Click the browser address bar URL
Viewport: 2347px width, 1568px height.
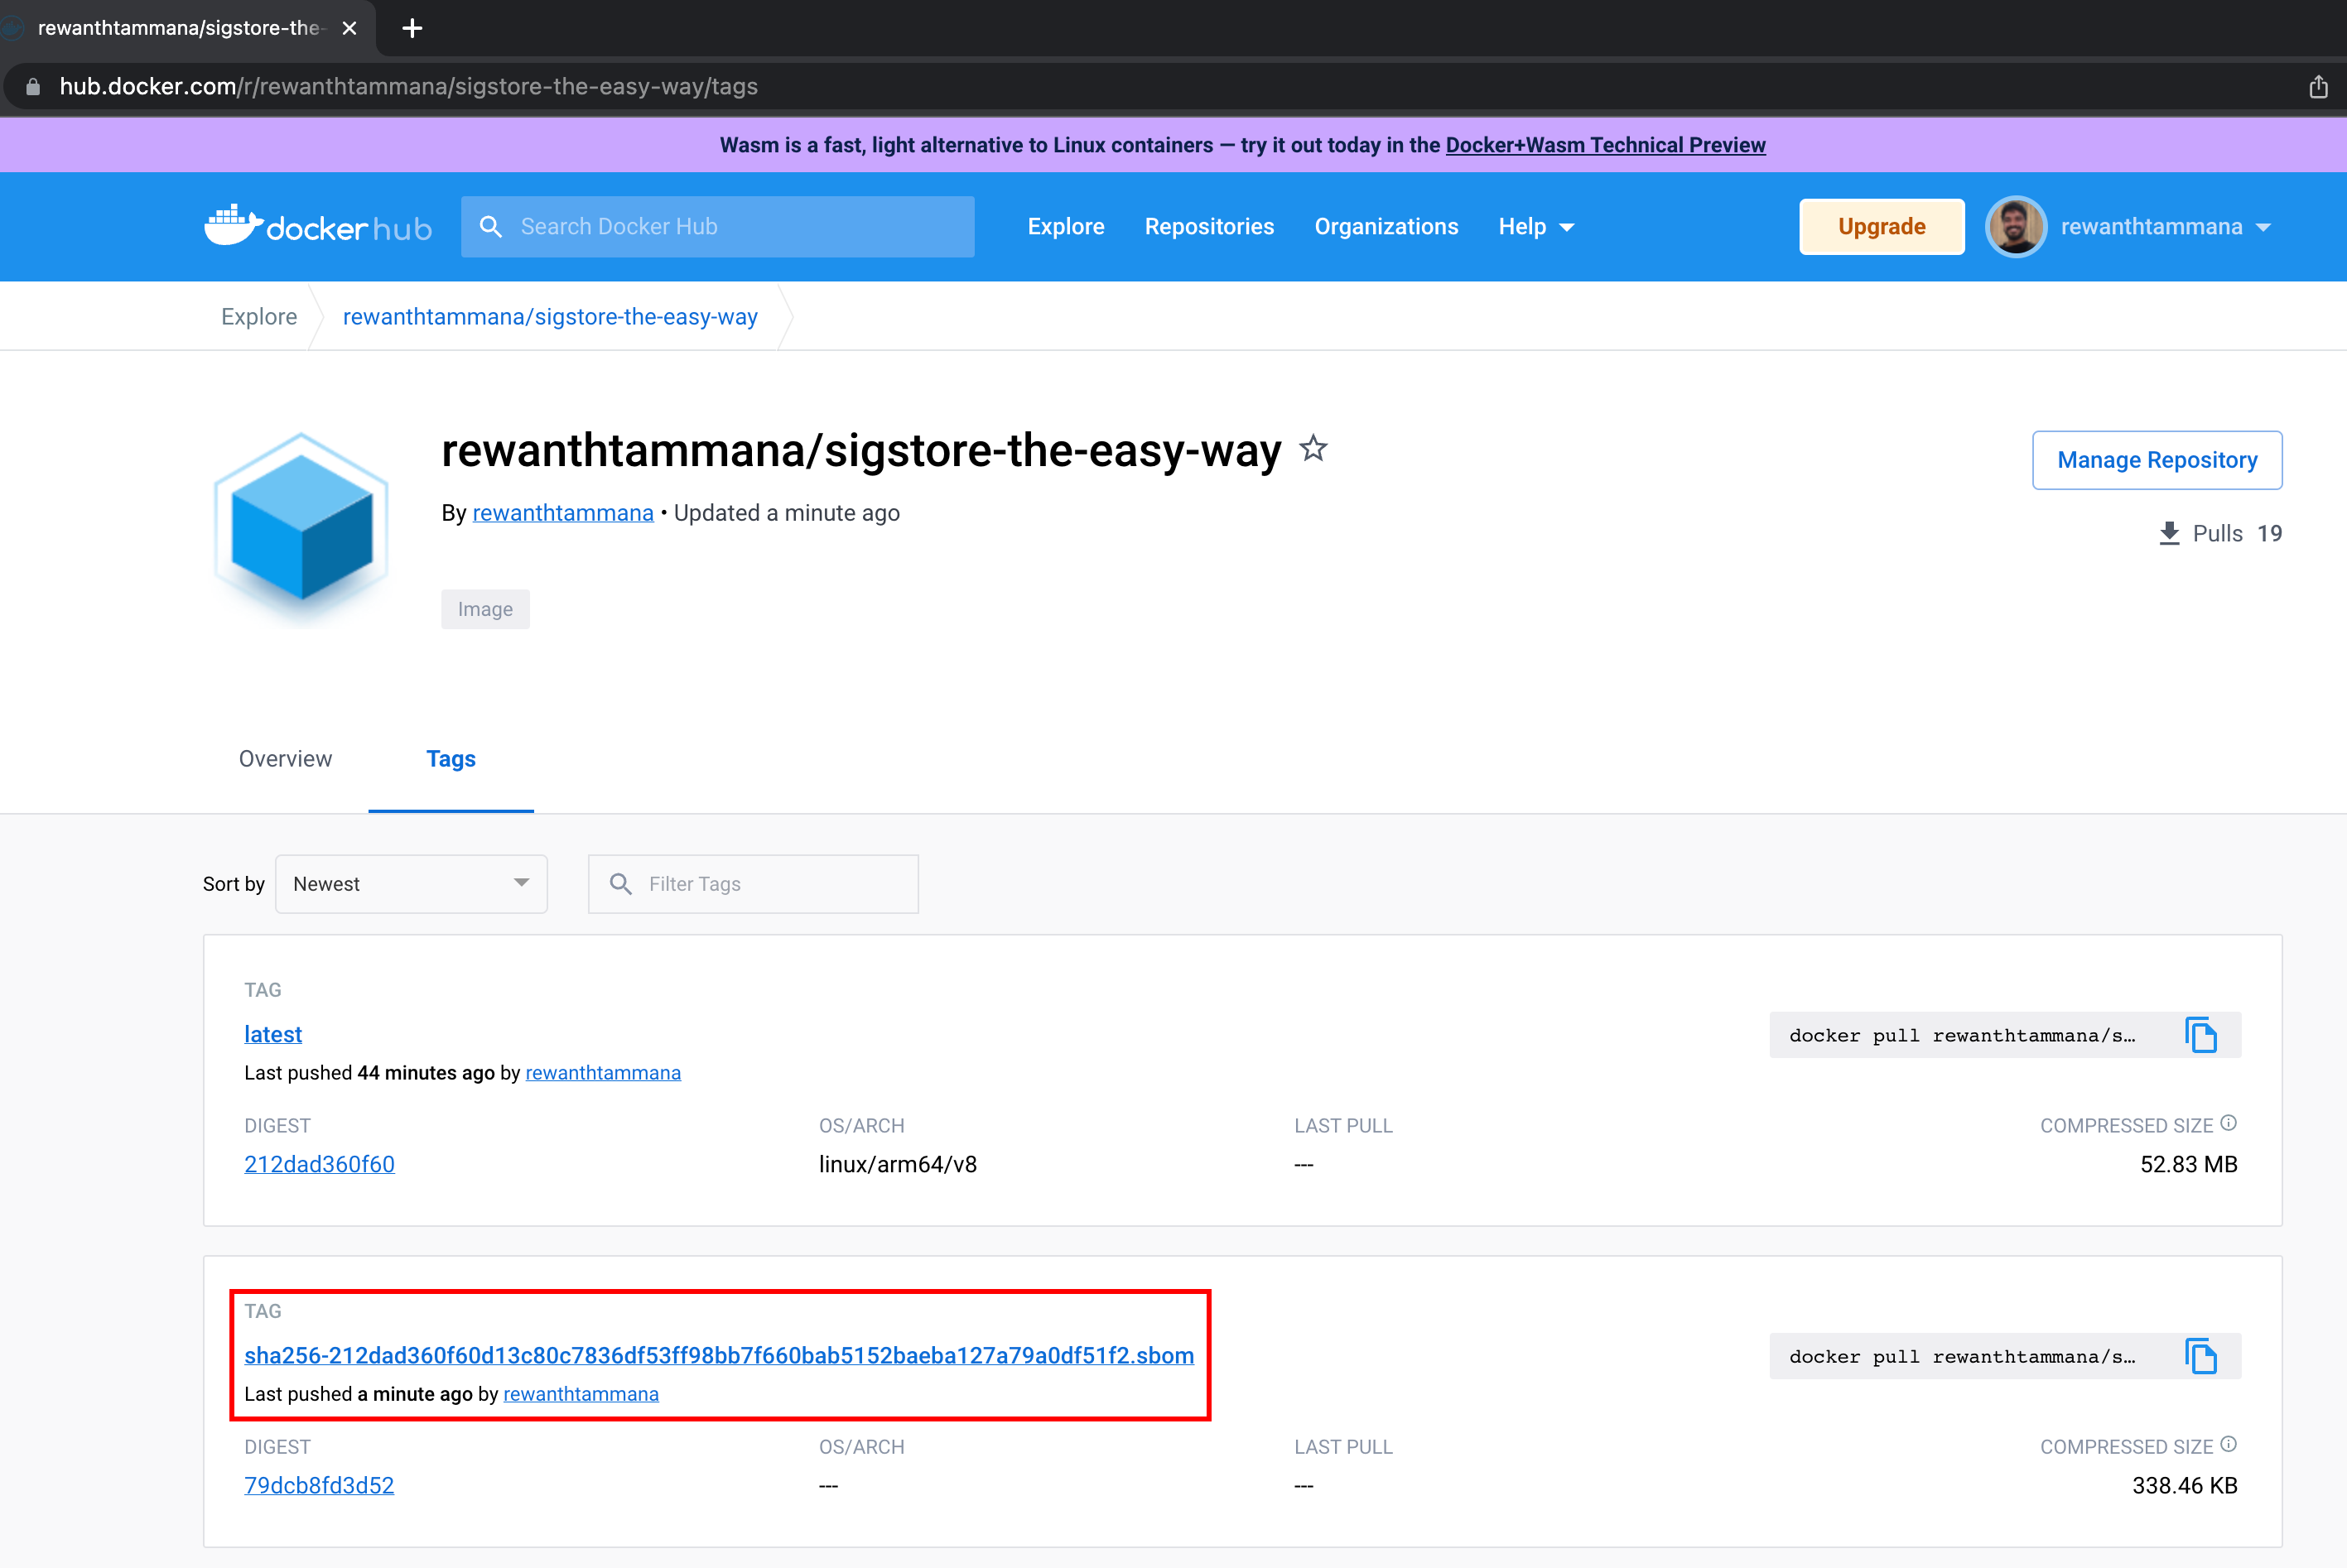[408, 87]
